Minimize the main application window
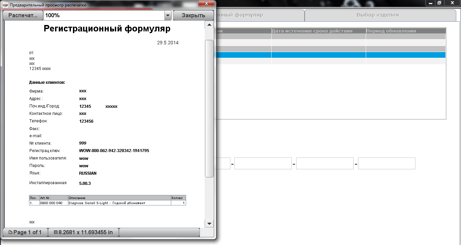Viewport: 461px width, 245px height. coord(430,3)
